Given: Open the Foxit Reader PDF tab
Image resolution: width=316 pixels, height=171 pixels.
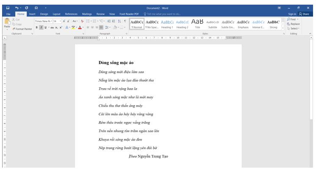Looking at the screenshot, I should coord(129,14).
